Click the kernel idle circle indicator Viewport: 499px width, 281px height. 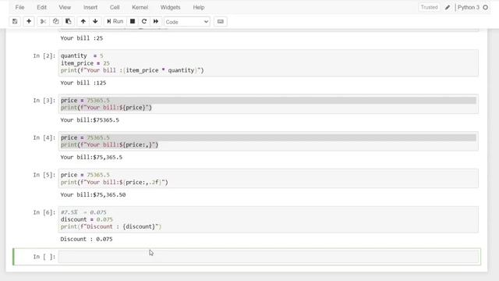coord(485,7)
